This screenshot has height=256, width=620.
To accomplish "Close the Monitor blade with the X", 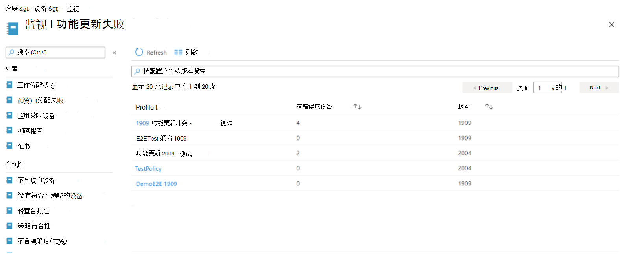I will [611, 24].
